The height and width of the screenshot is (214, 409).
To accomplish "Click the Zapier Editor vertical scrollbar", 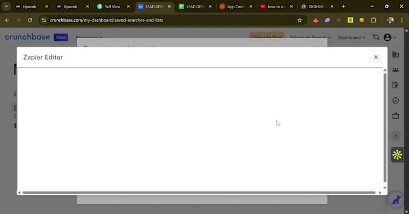I will 385,128.
